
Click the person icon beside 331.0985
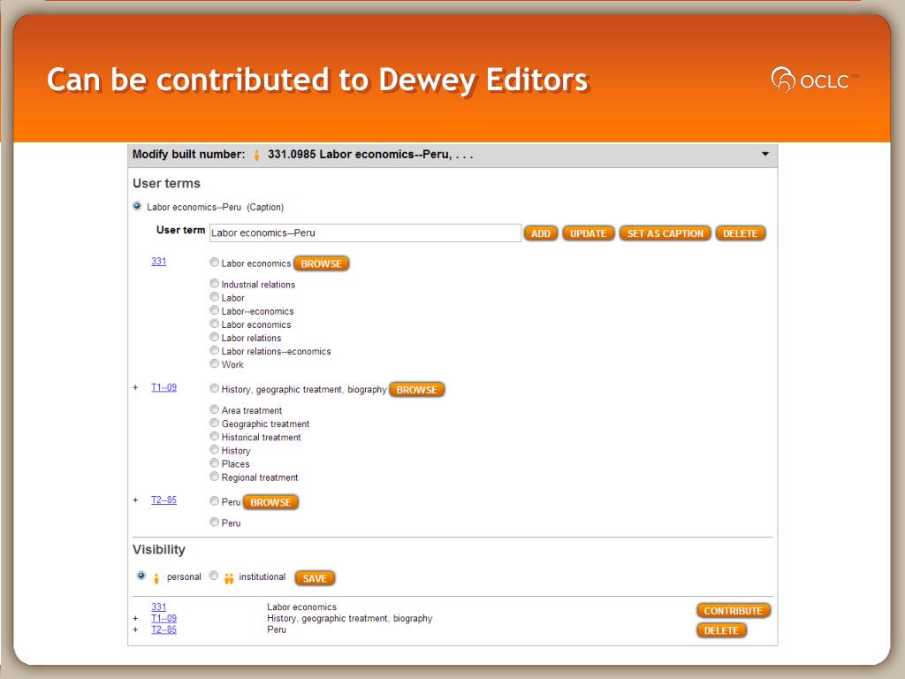tap(257, 155)
